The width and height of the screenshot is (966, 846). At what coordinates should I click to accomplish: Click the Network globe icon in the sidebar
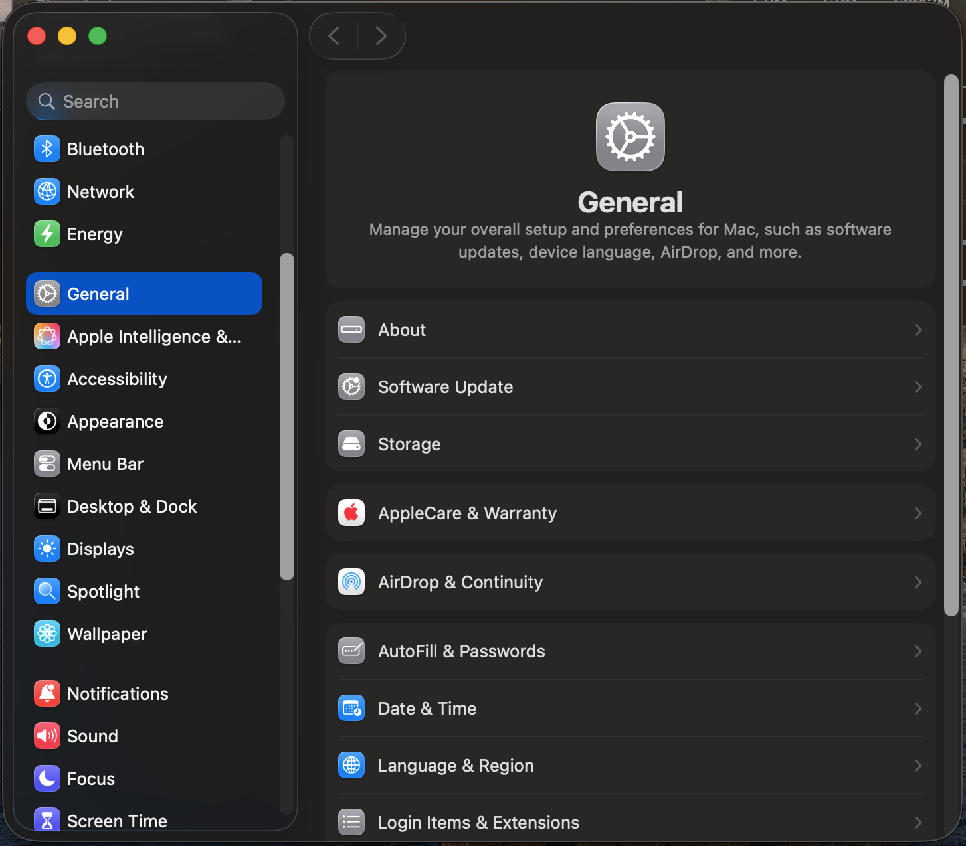[x=47, y=192]
